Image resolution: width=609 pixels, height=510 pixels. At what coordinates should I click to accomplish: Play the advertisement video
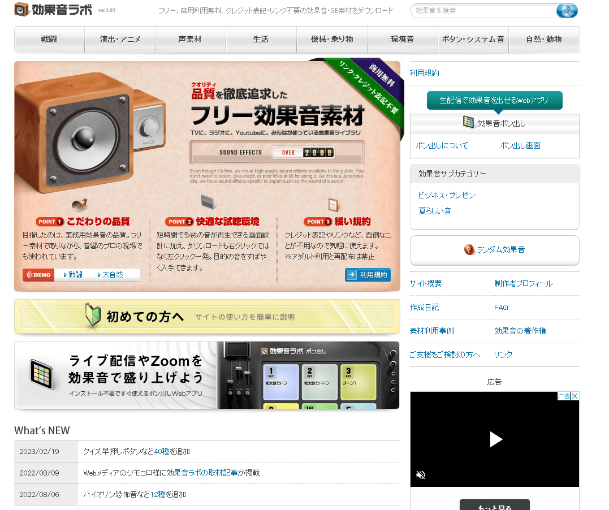click(495, 439)
